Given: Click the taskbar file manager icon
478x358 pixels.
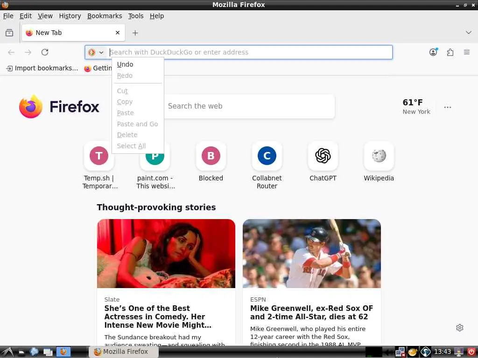Looking at the screenshot, I should 21,352.
